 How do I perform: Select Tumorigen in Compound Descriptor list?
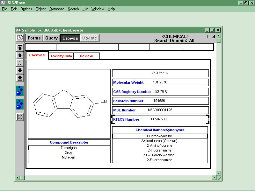[69, 148]
